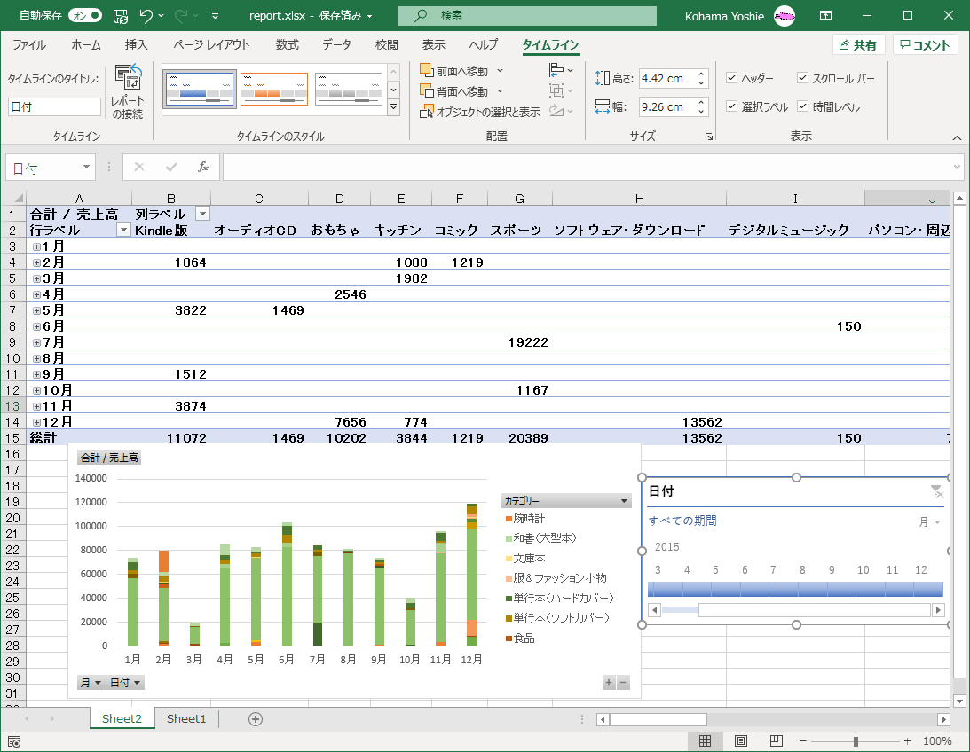Open the category legend filter dropdown

click(x=625, y=501)
